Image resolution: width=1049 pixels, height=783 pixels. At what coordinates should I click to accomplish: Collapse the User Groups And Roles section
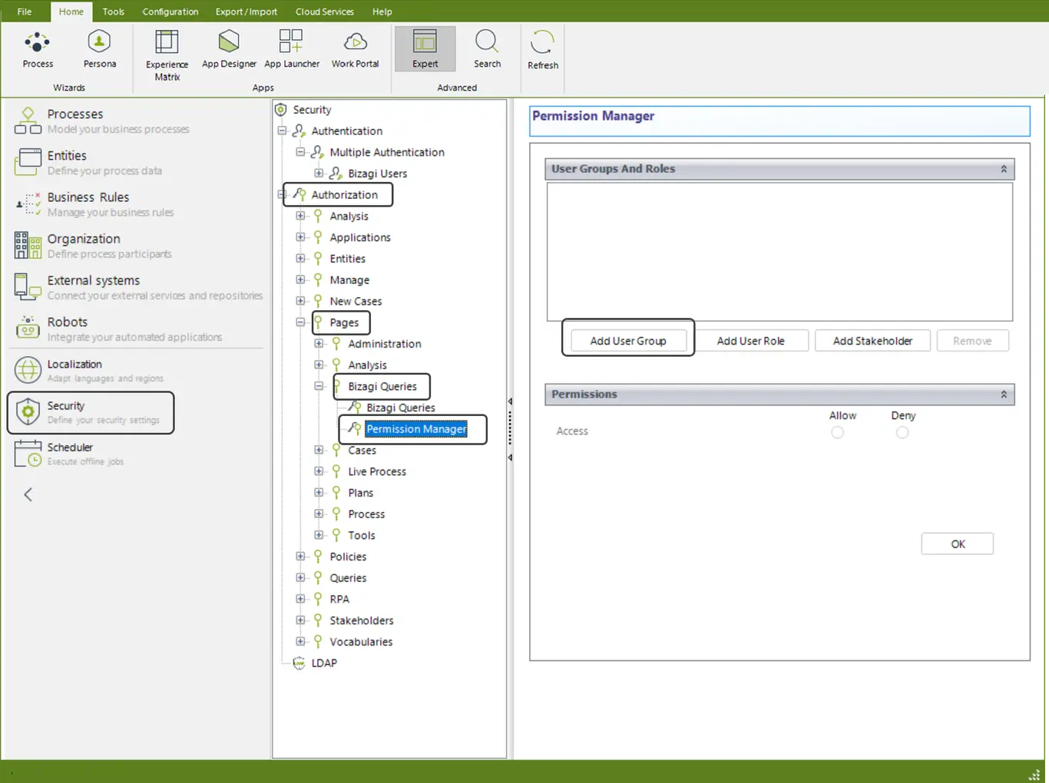[x=1004, y=169]
